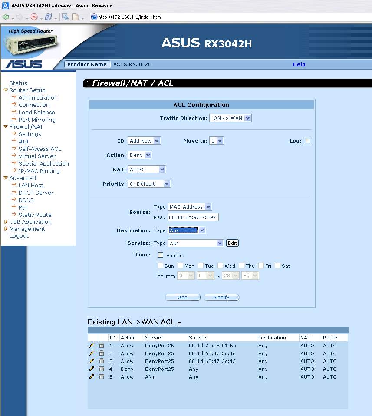Tick the Time Enable checkbox
This screenshot has height=416, width=372.
click(160, 255)
